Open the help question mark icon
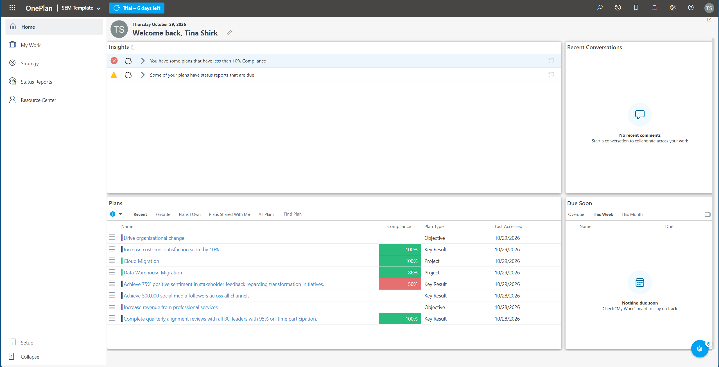The height and width of the screenshot is (367, 719). tap(691, 8)
